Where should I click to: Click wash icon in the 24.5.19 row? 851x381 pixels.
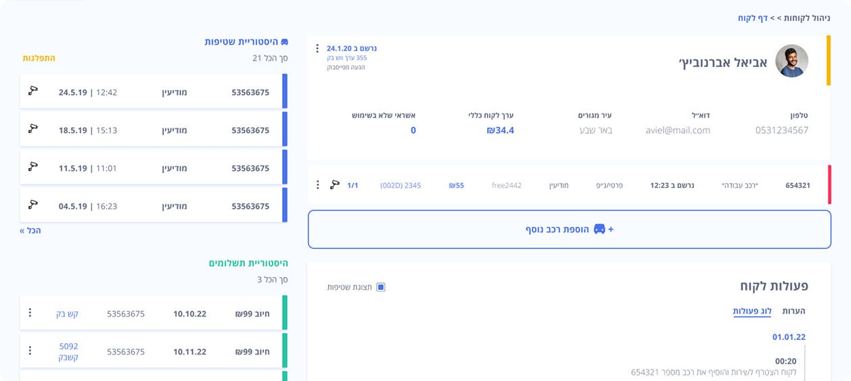pyautogui.click(x=32, y=91)
